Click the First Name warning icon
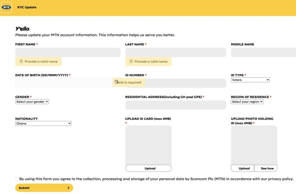Image resolution: width=296 pixels, height=194 pixels. [21, 62]
